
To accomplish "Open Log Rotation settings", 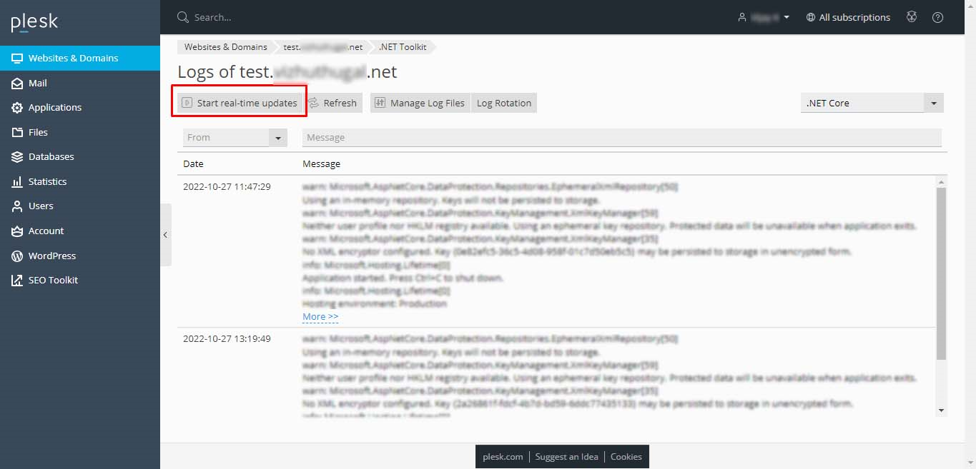I will [504, 103].
